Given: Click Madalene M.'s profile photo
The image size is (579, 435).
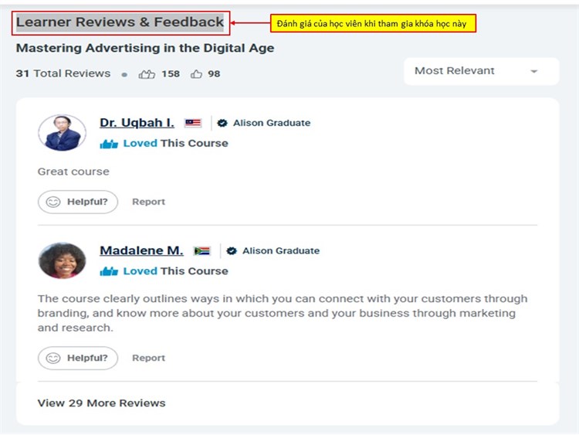Looking at the screenshot, I should pyautogui.click(x=62, y=260).
